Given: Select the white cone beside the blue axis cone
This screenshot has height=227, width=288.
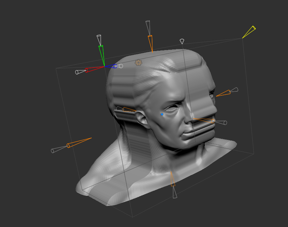Looking at the screenshot, I should click(x=120, y=66).
